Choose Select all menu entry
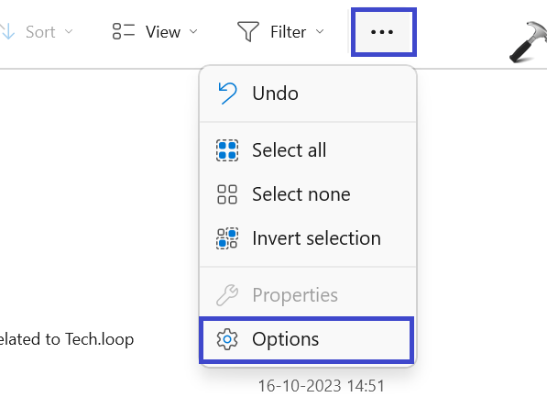Viewport: 547px width, 419px height. pos(308,150)
